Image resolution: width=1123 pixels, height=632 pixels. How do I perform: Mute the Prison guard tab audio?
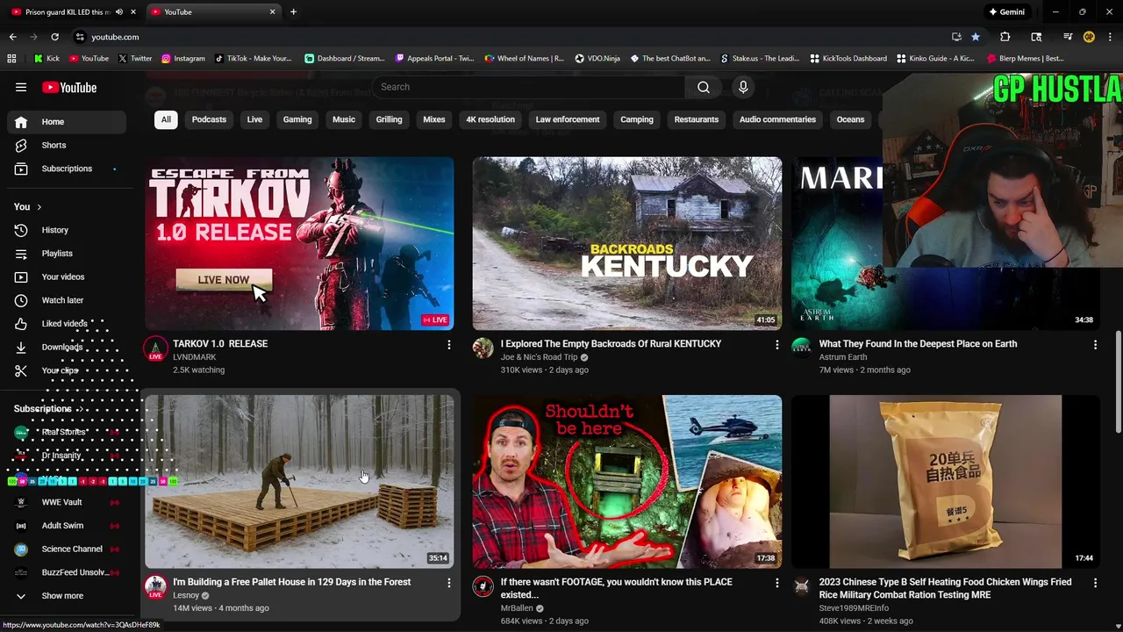click(x=119, y=12)
